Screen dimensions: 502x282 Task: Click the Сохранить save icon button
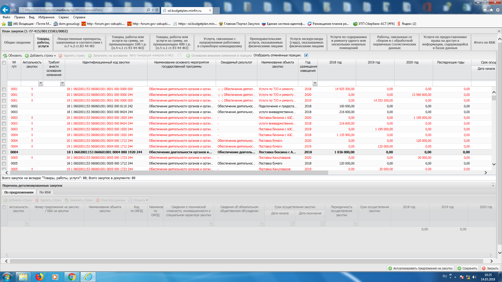tap(459, 268)
